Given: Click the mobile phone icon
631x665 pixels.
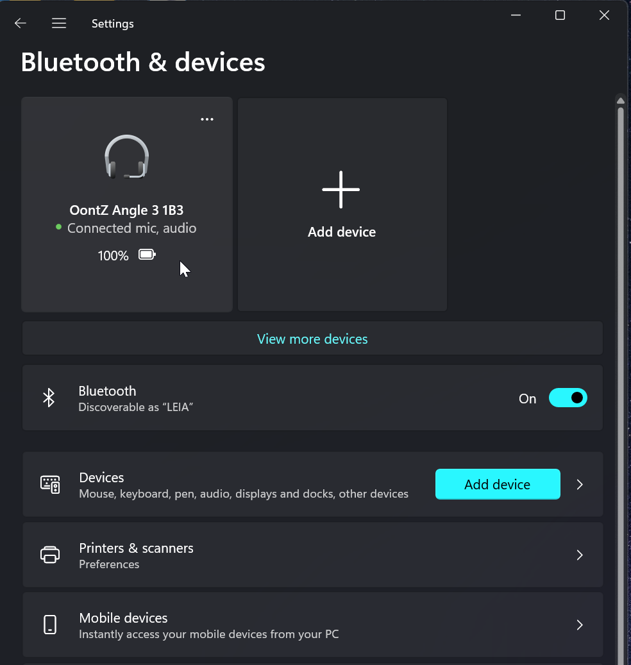Looking at the screenshot, I should [50, 625].
